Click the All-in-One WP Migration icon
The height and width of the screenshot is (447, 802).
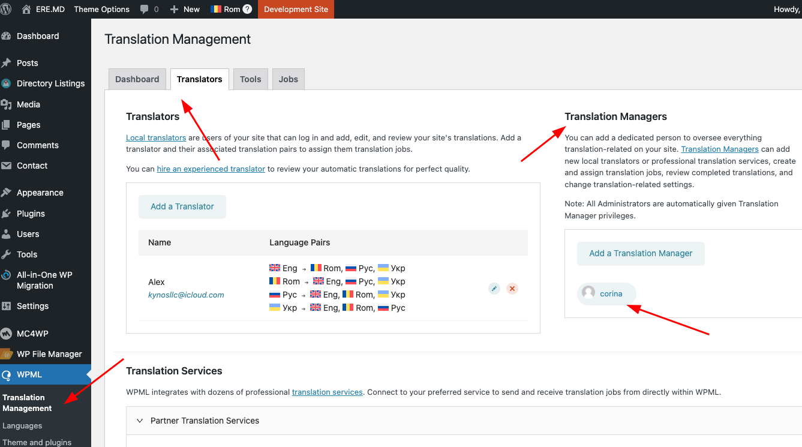(7, 275)
